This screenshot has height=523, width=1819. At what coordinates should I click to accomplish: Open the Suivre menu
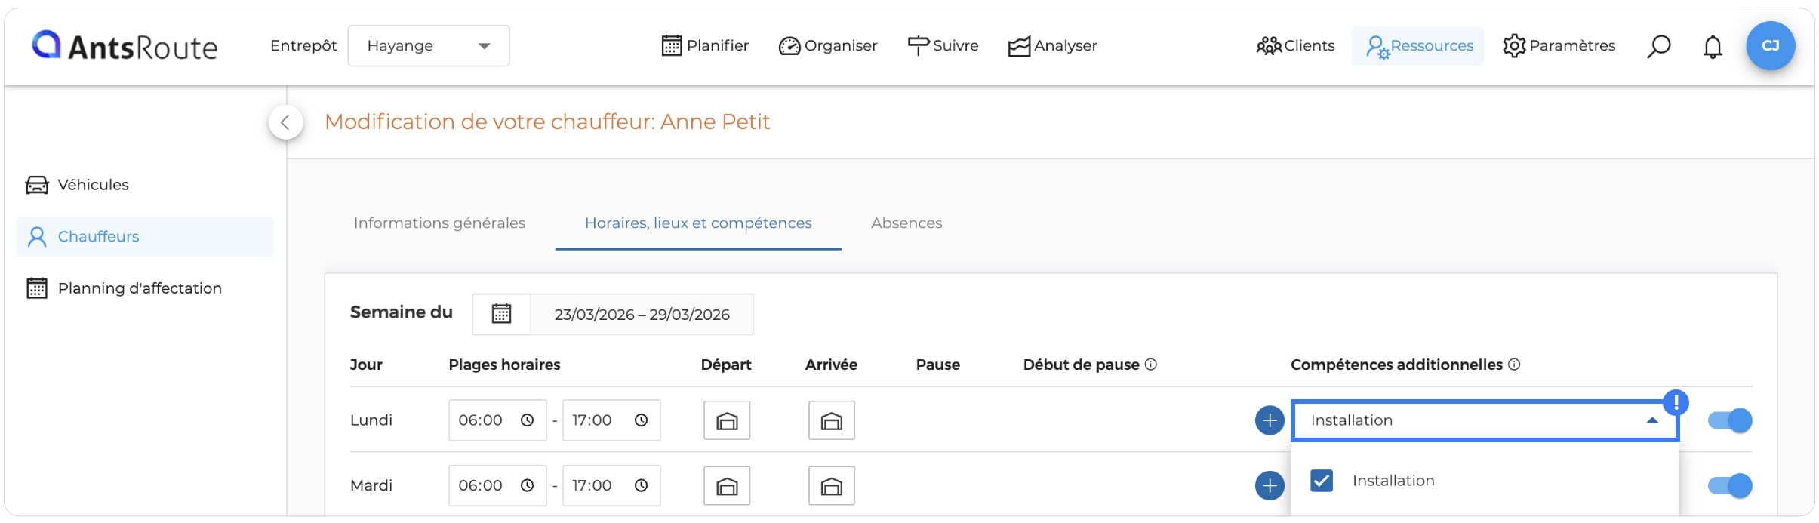pos(943,46)
